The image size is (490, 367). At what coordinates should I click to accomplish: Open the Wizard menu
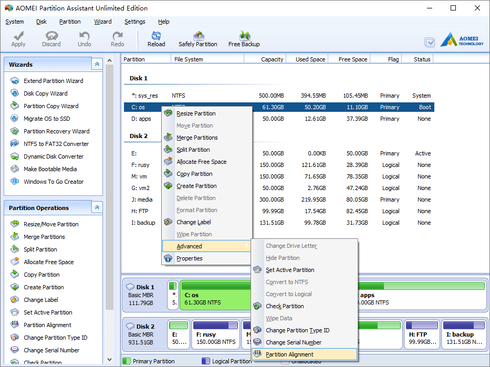(x=103, y=22)
